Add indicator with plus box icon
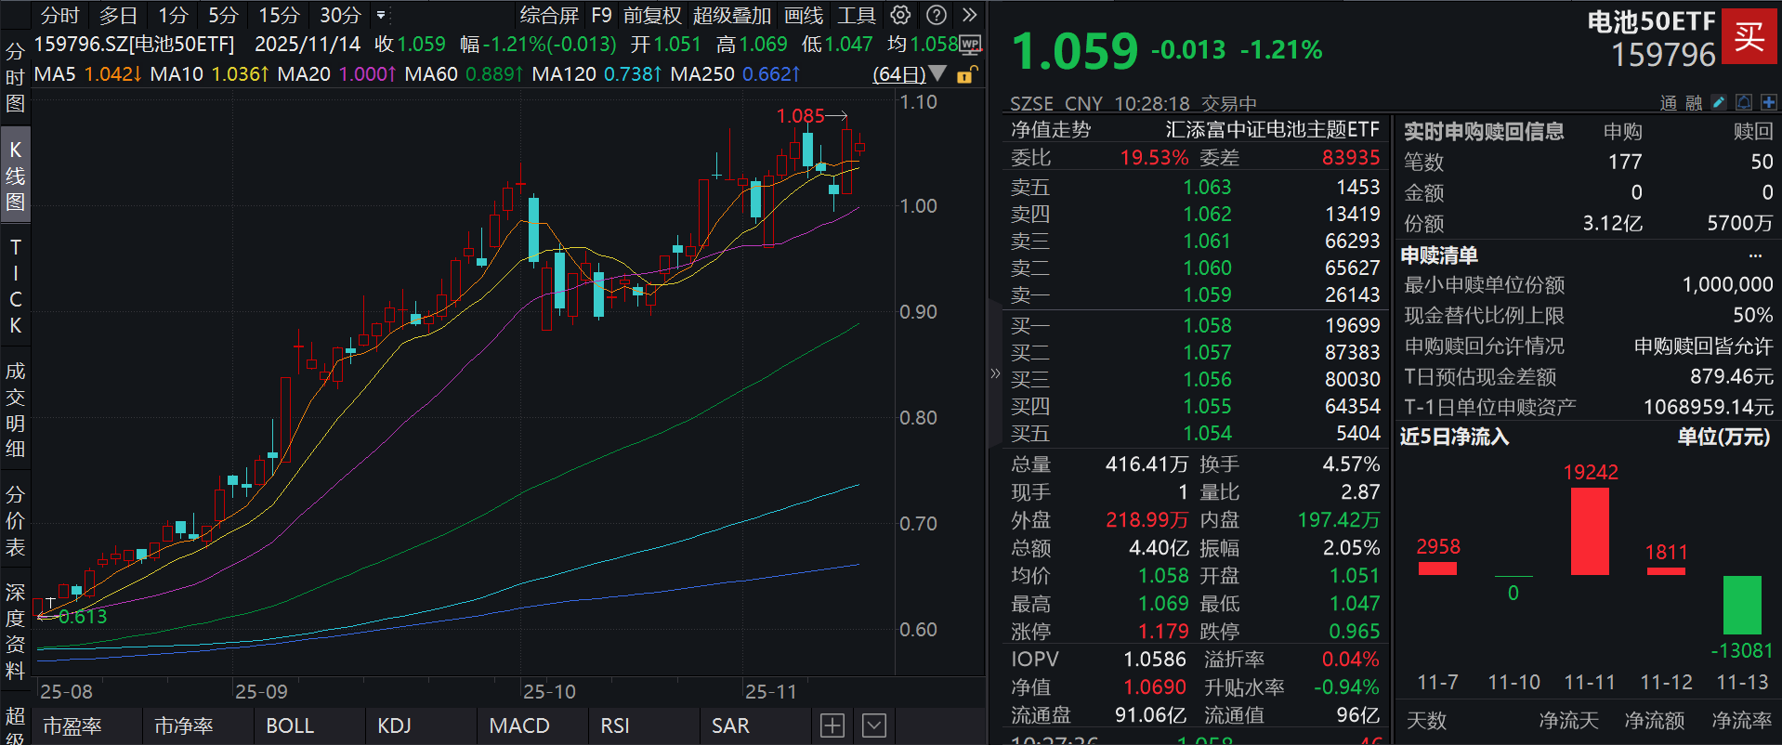 (x=832, y=725)
